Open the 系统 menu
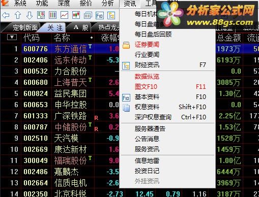 [20, 3]
